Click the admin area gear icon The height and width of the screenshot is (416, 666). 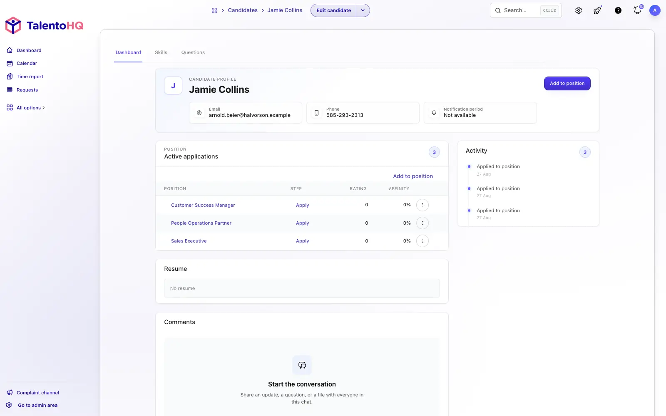point(9,405)
